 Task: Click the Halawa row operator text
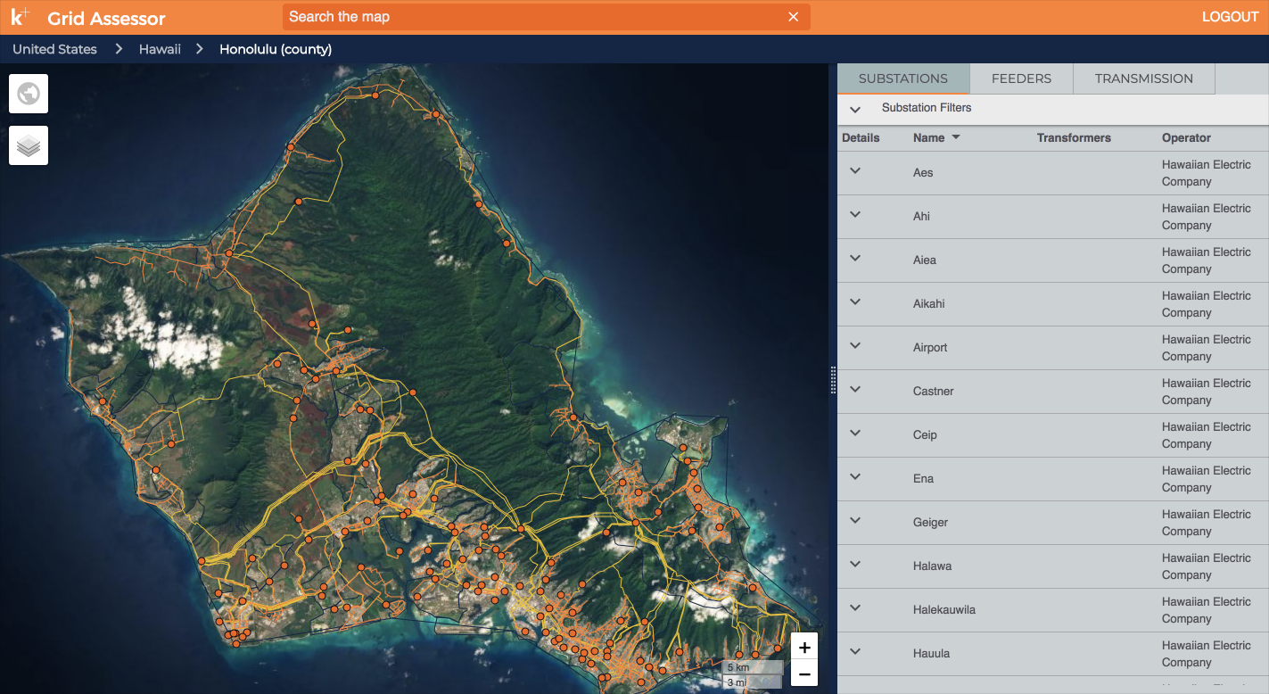pyautogui.click(x=1207, y=566)
